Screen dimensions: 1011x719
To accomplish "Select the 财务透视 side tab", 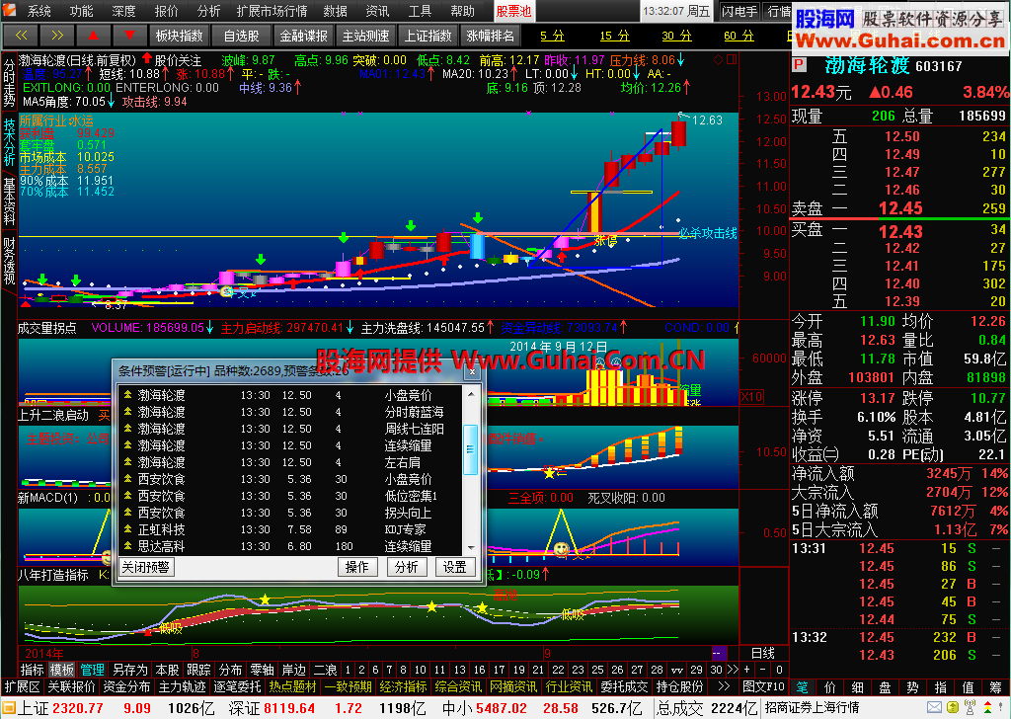I will tap(9, 261).
